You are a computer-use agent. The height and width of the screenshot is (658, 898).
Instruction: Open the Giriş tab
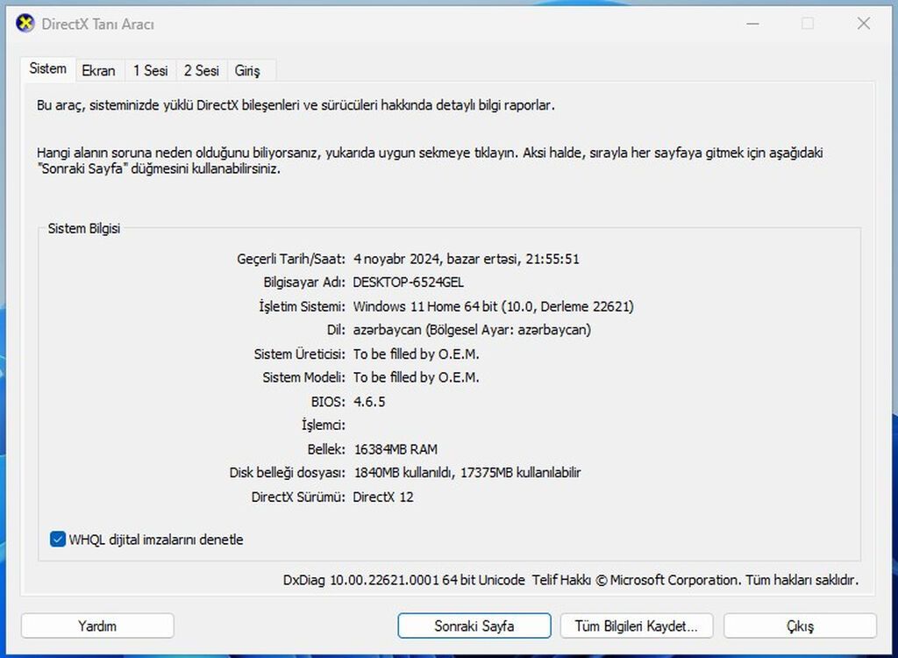coord(247,70)
